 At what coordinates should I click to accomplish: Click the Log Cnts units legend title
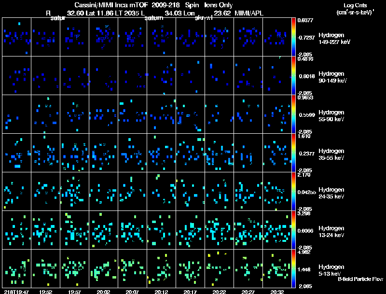[355, 9]
